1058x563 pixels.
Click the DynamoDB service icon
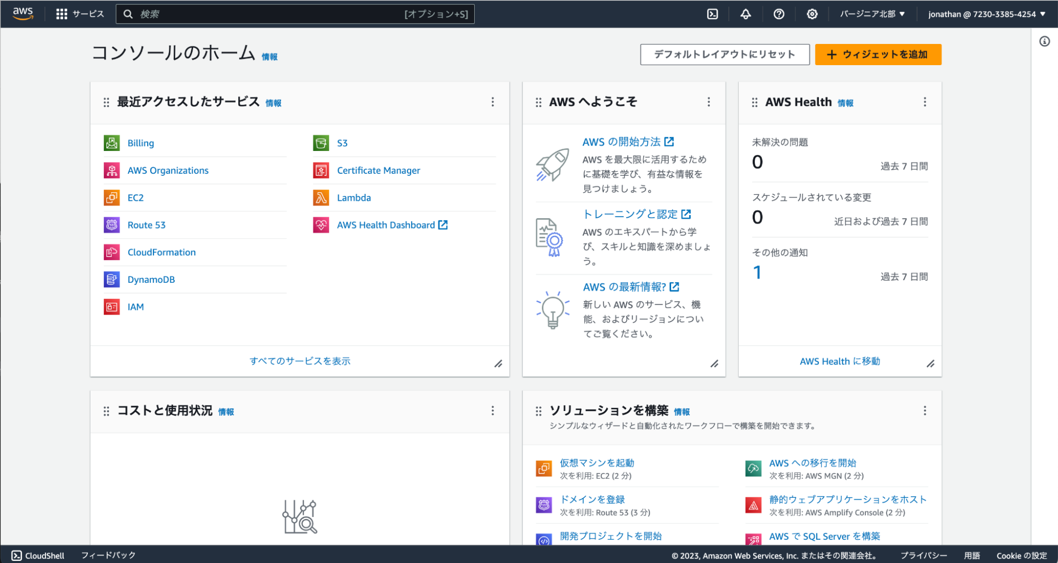pos(112,280)
